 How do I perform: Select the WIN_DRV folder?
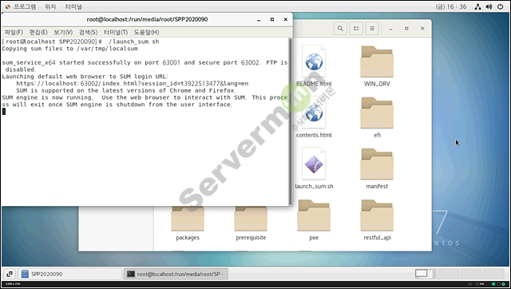tap(377, 62)
